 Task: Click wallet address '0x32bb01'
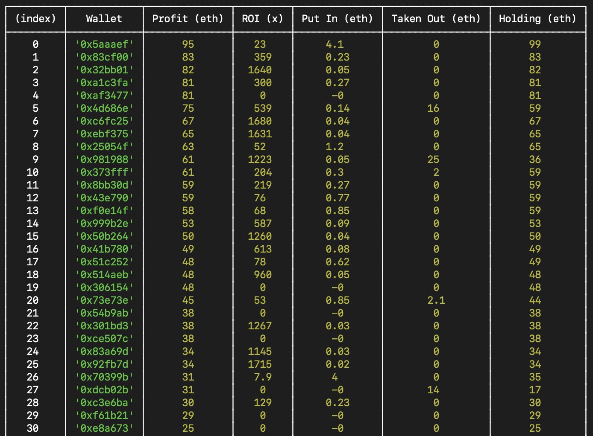104,70
